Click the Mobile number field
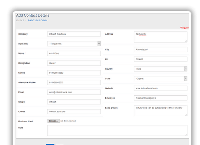 [74, 73]
